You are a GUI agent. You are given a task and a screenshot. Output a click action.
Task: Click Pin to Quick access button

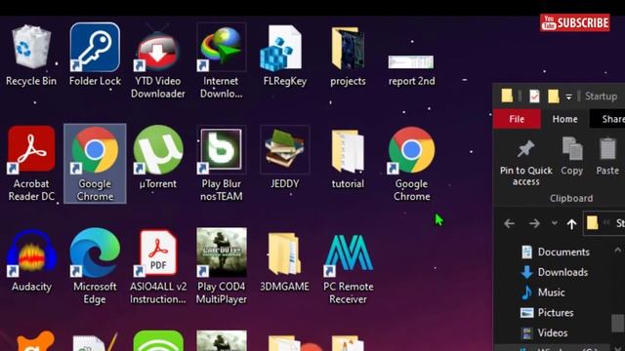pos(525,163)
